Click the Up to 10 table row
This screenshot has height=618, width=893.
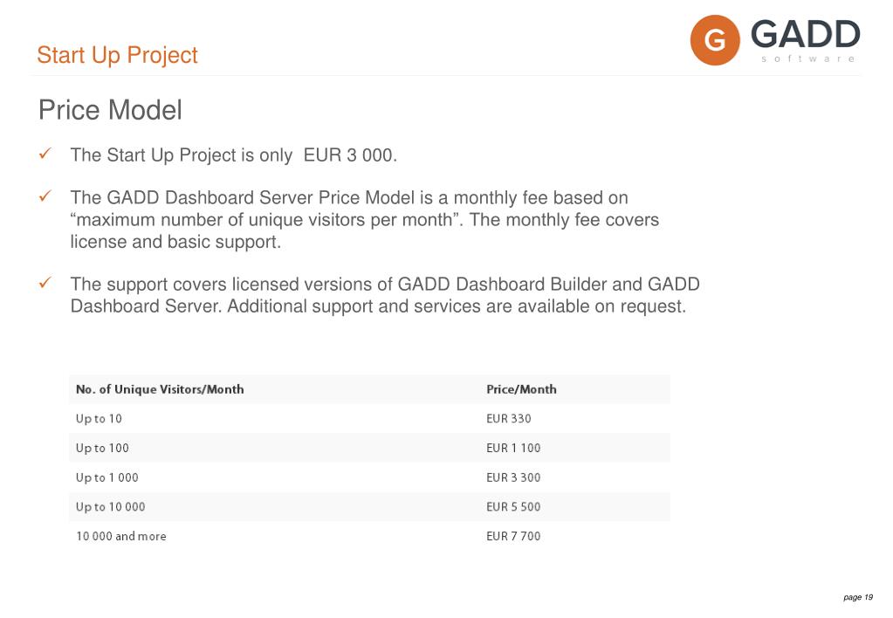click(369, 419)
